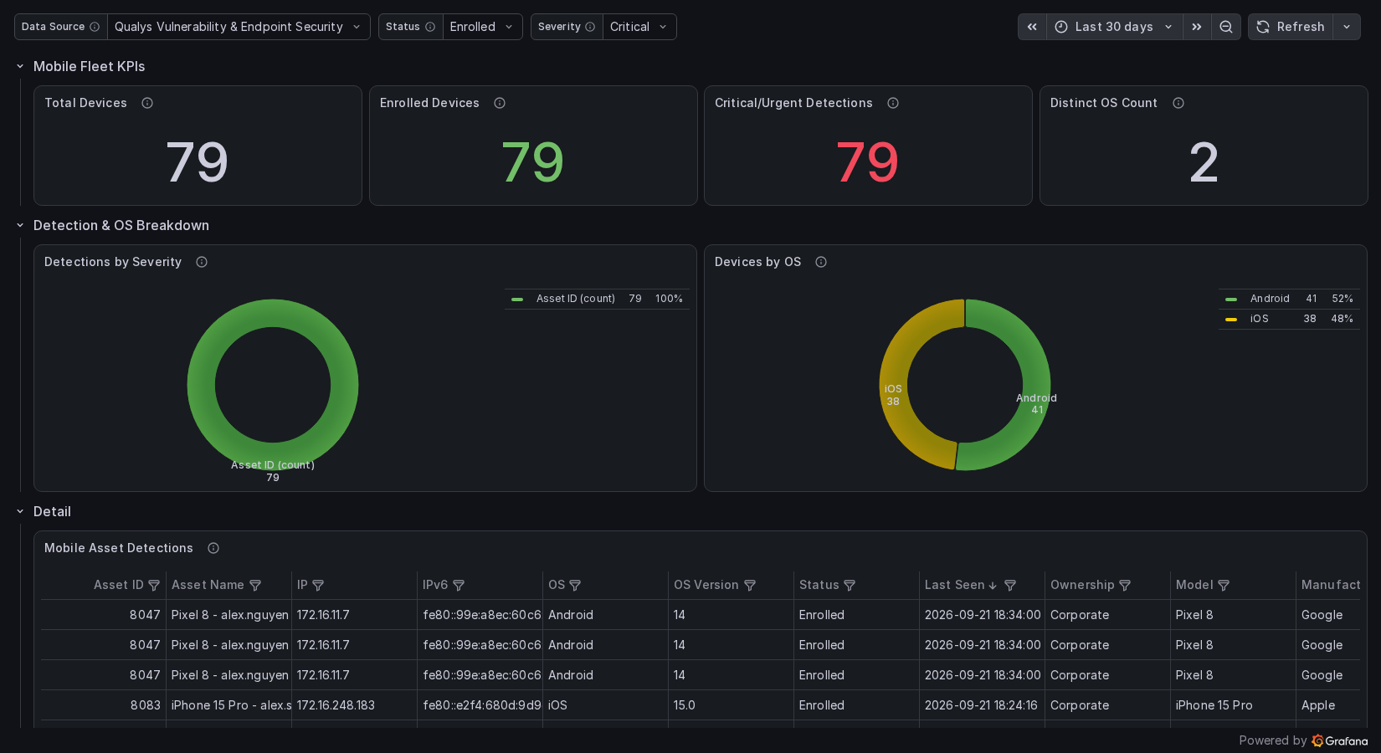This screenshot has width=1381, height=753.
Task: Show info for Mobile Asset Detections table
Action: [213, 548]
